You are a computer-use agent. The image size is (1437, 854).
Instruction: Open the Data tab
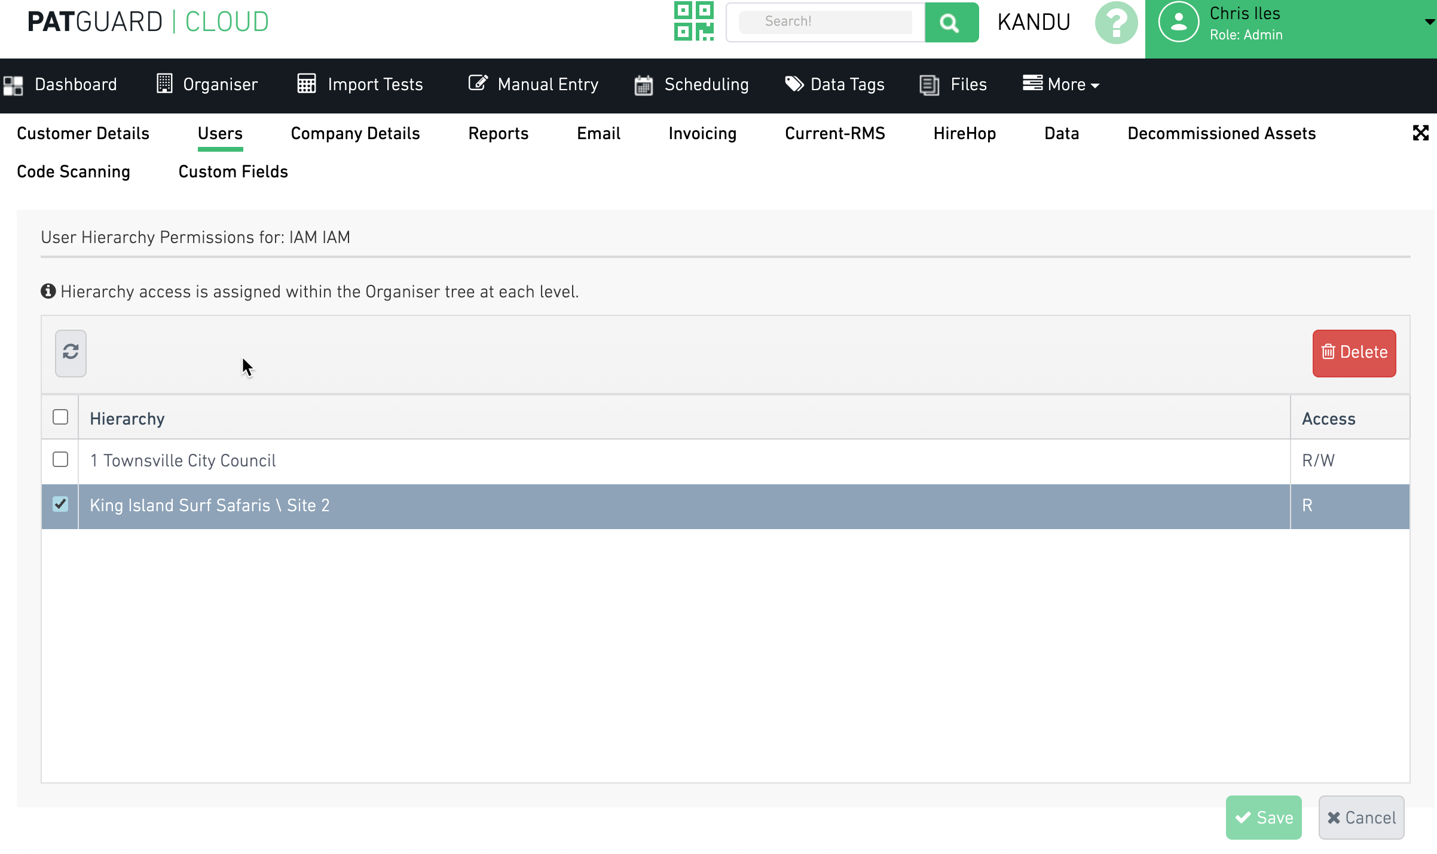[x=1062, y=133]
